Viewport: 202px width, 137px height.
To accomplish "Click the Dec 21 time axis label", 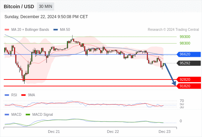I will point(54,132).
